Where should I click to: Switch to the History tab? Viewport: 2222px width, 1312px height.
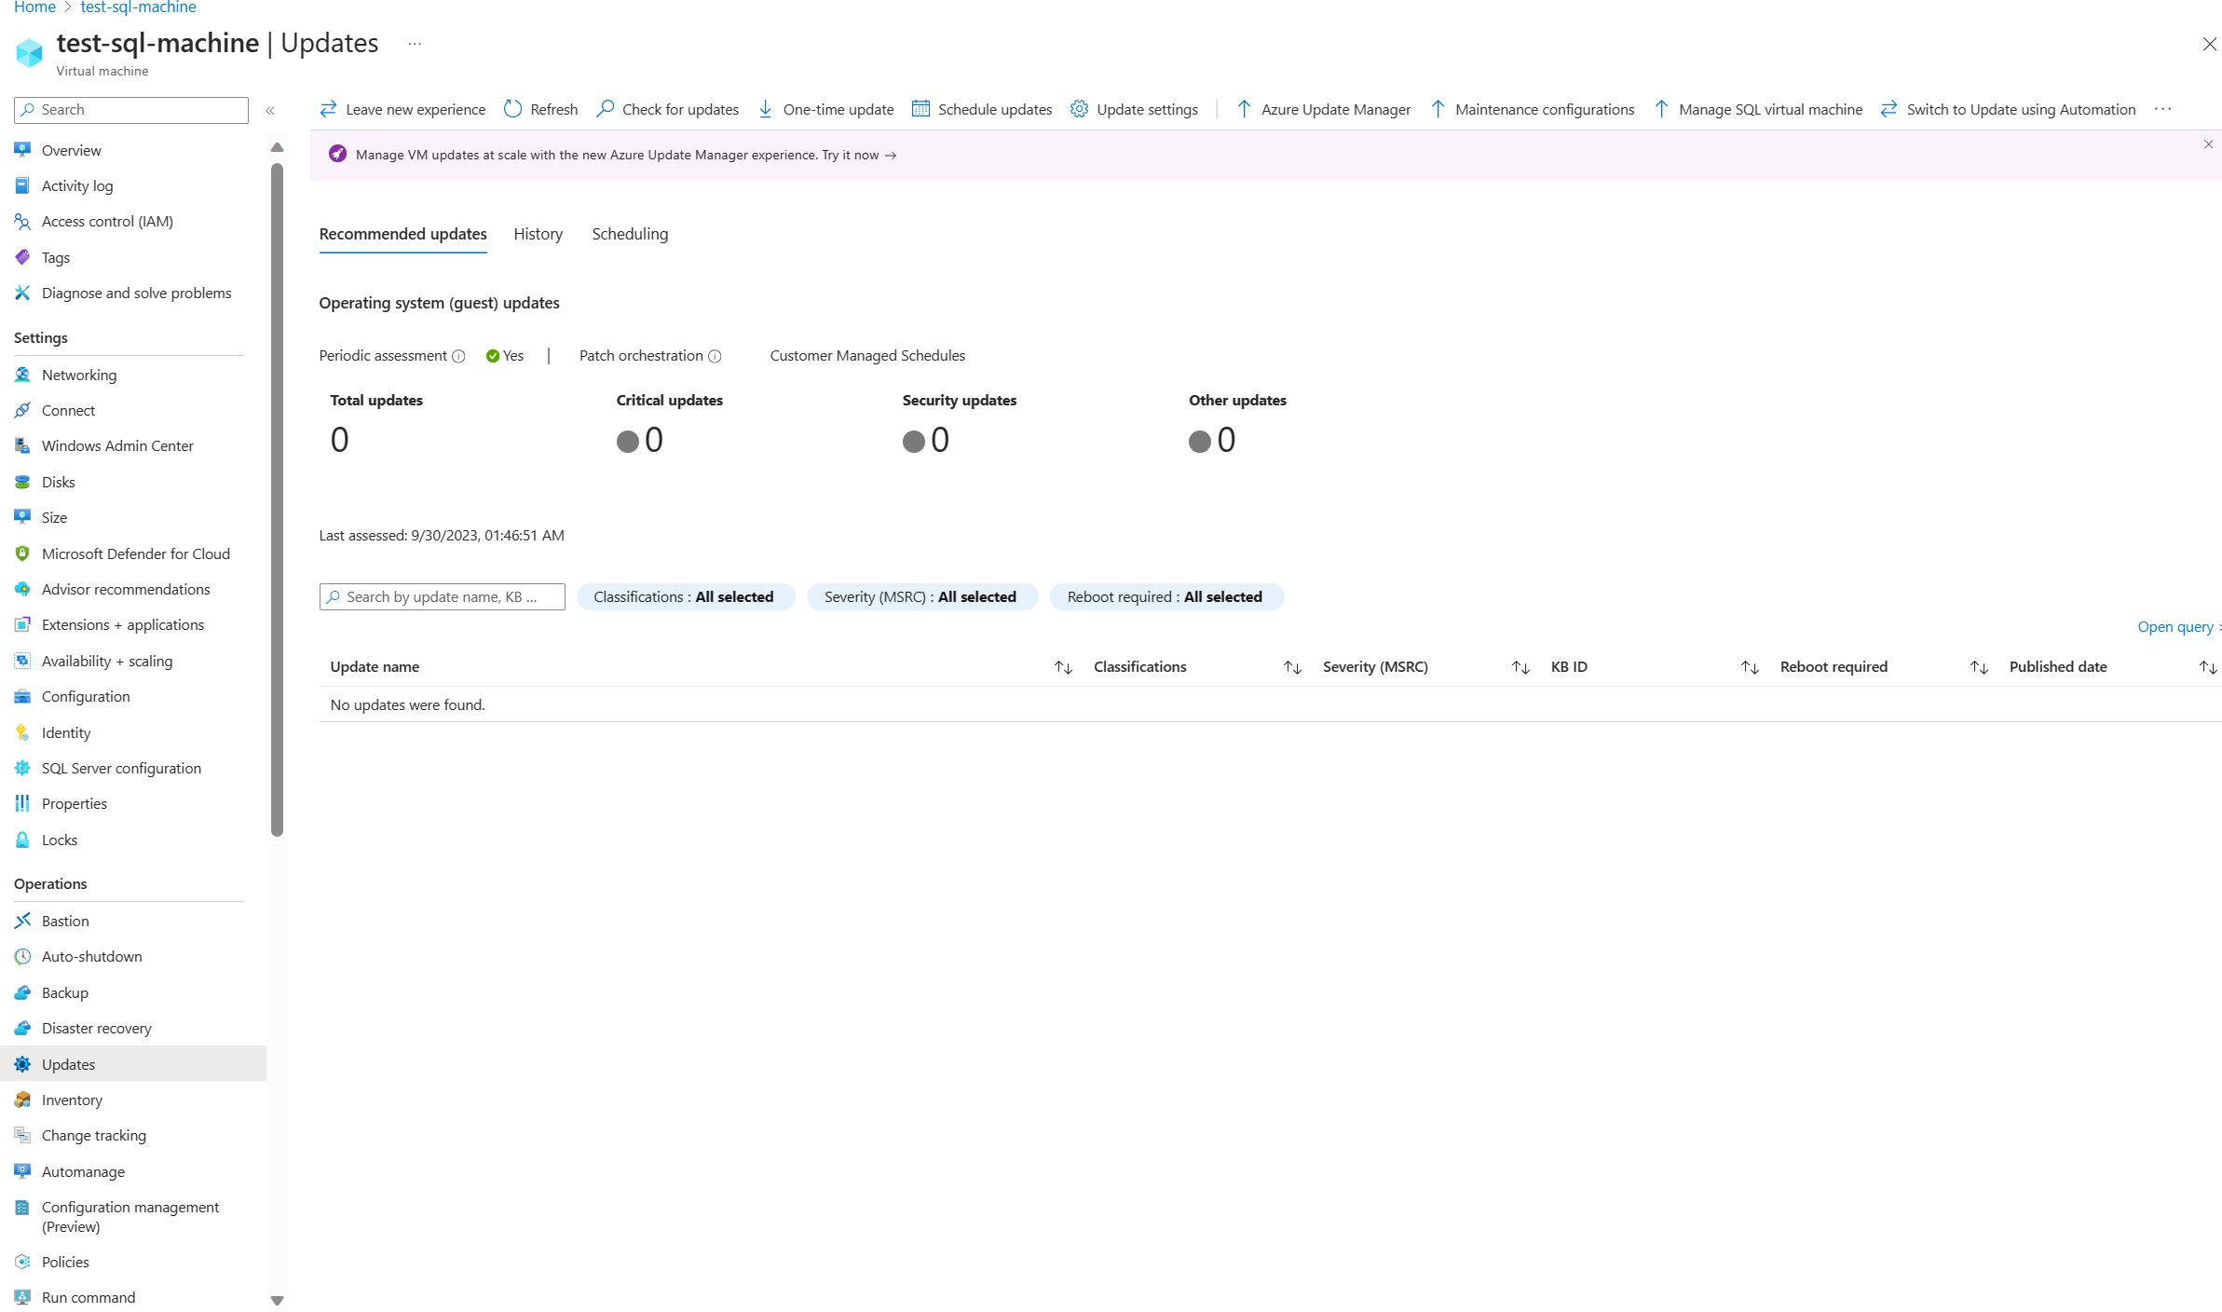(x=538, y=233)
